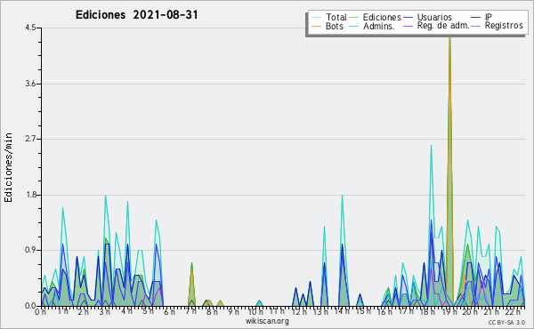Click the 1.8 y-axis value
The height and width of the screenshot is (329, 534).
(x=30, y=195)
